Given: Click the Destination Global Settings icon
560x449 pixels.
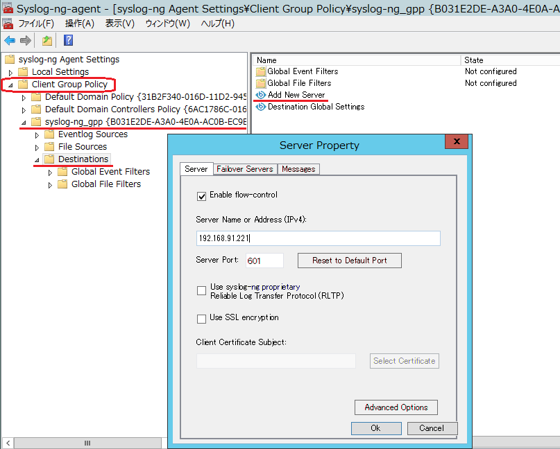Looking at the screenshot, I should [x=261, y=107].
